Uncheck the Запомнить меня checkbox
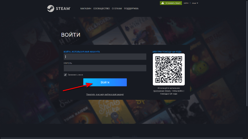 (x=65, y=75)
